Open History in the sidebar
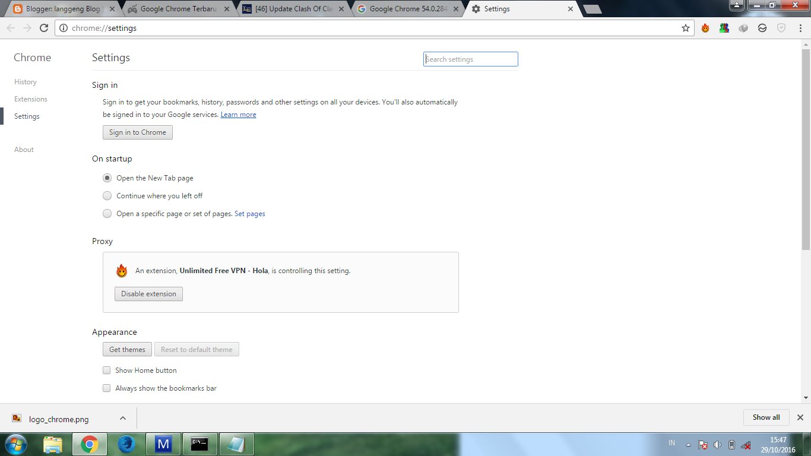Image resolution: width=811 pixels, height=456 pixels. coord(26,82)
